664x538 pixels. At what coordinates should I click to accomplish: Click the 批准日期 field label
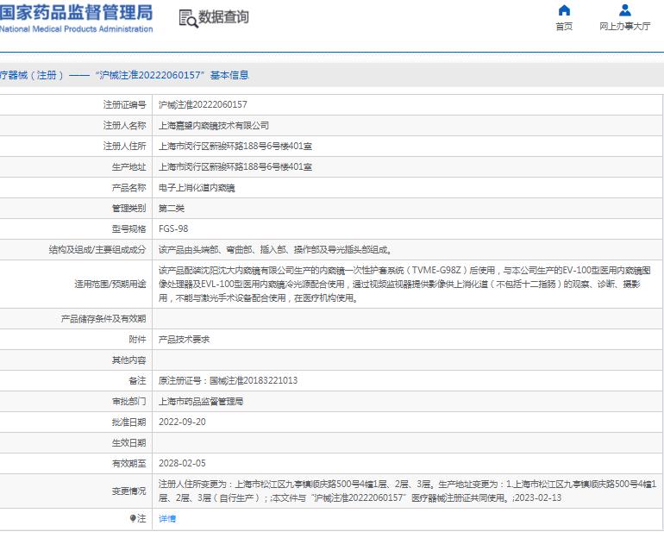coord(128,422)
